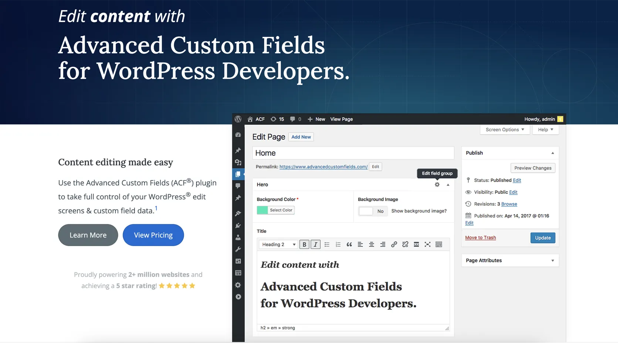Expand the Help dropdown
Image resolution: width=618 pixels, height=343 pixels.
546,130
